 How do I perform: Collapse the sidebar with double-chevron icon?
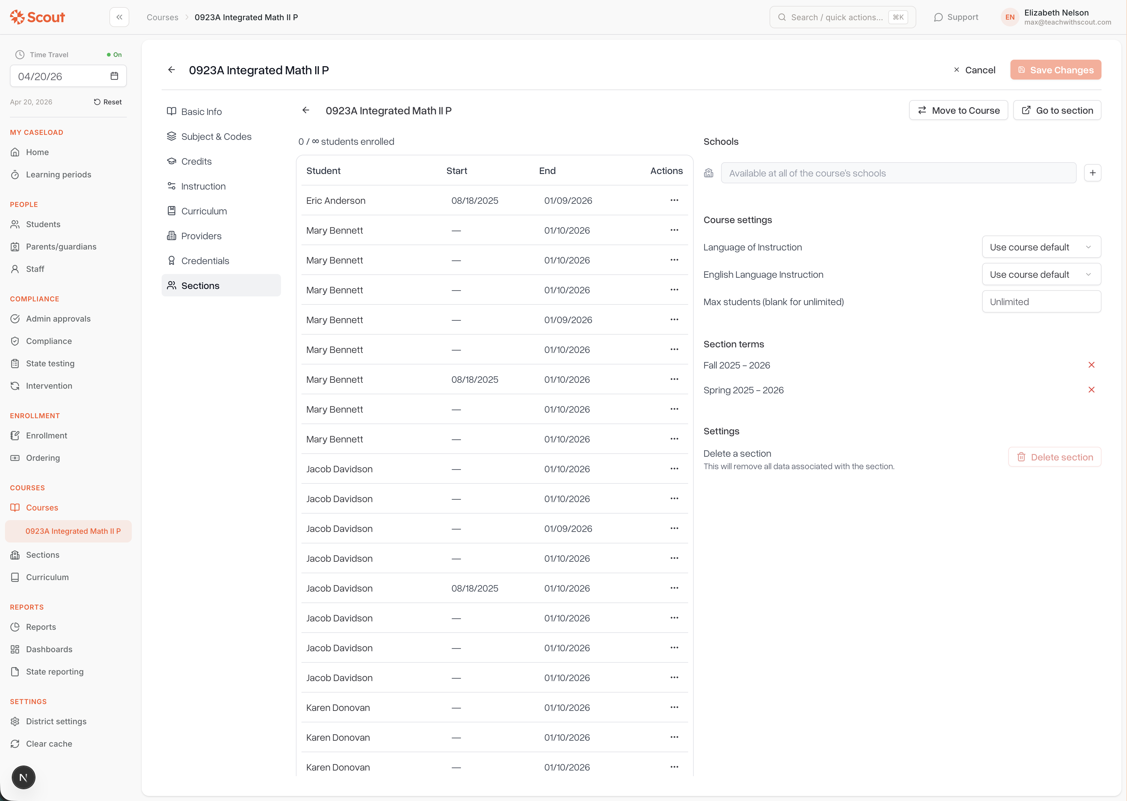[119, 17]
